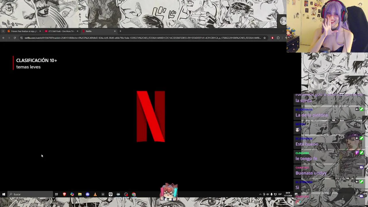The width and height of the screenshot is (368, 207).
Task: Click the 'temas leves' rating description
Action: (28, 67)
